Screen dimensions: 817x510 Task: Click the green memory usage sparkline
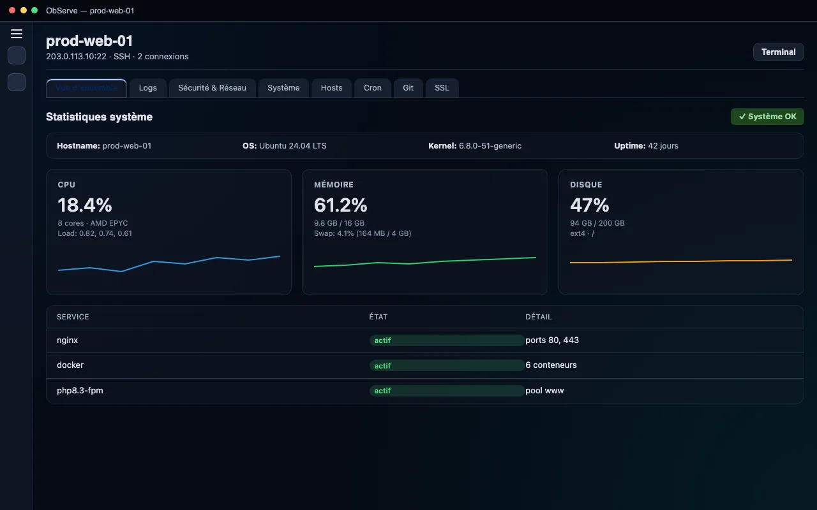pos(425,262)
